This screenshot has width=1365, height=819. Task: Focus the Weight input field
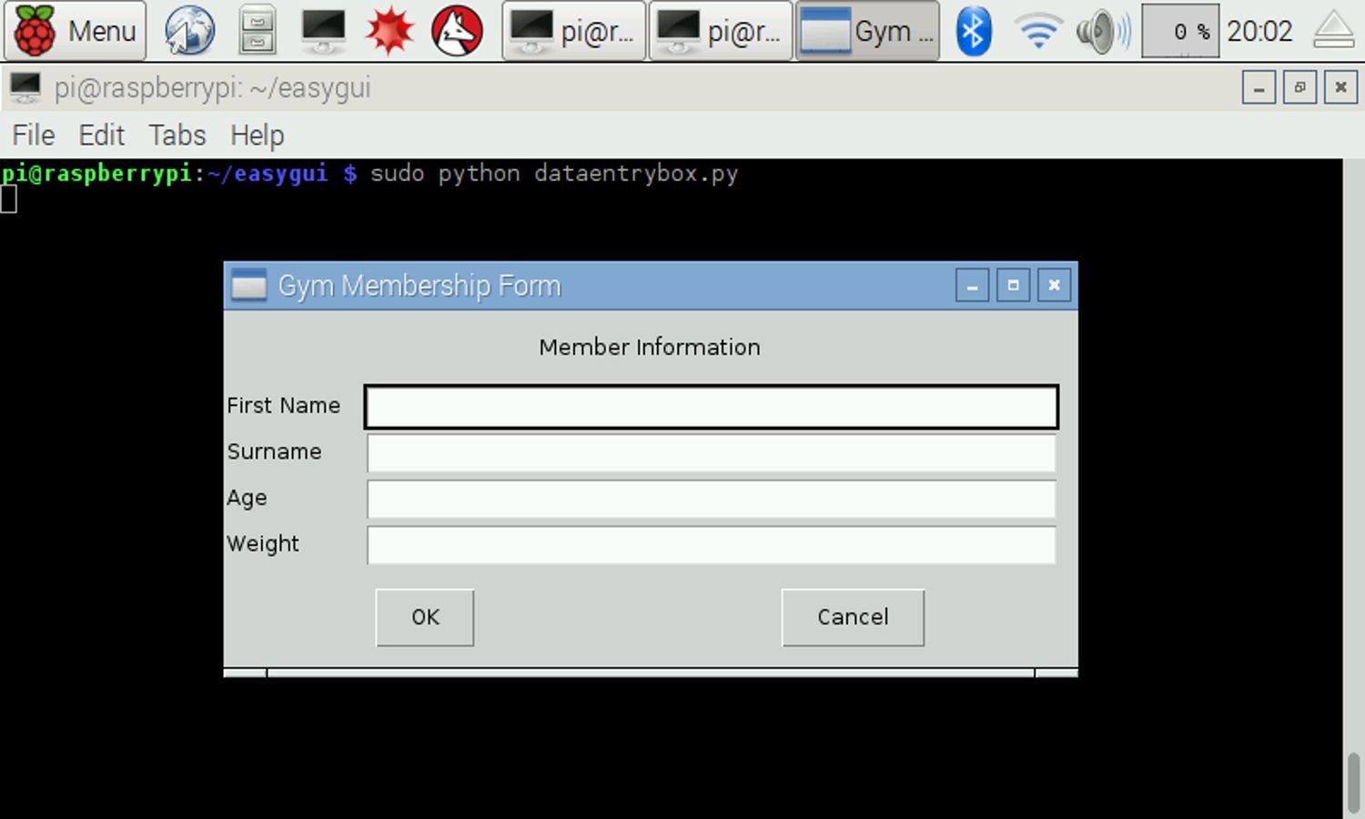coord(711,544)
